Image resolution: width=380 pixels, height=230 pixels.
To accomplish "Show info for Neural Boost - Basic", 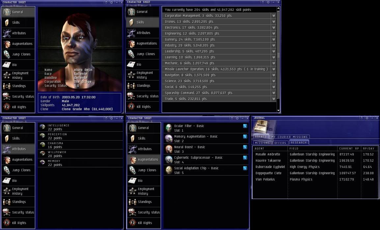I will (x=245, y=147).
